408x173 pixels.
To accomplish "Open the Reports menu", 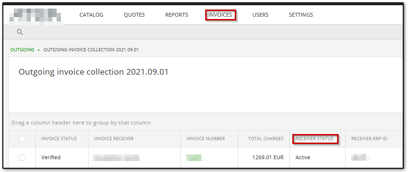I will click(x=177, y=15).
